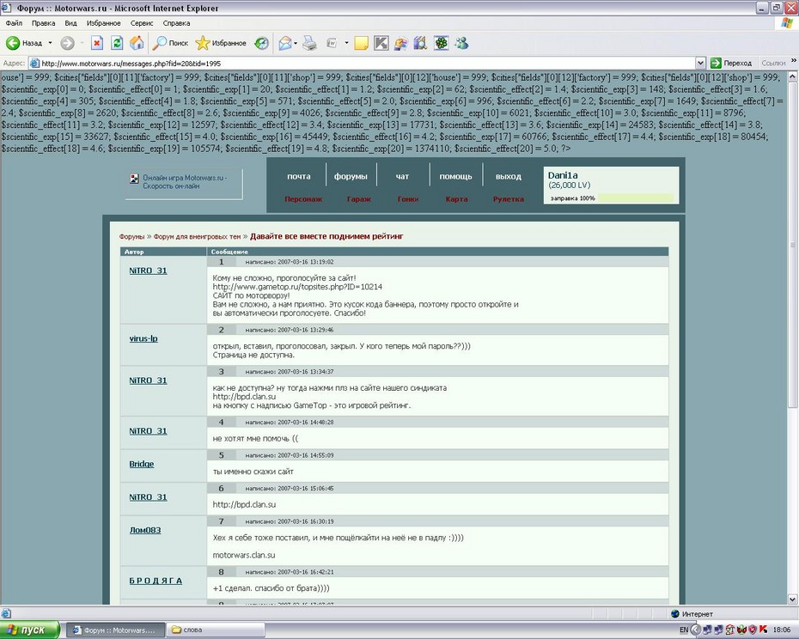The height and width of the screenshot is (639, 799).
Task: Click the address bar URL field
Action: click(367, 64)
